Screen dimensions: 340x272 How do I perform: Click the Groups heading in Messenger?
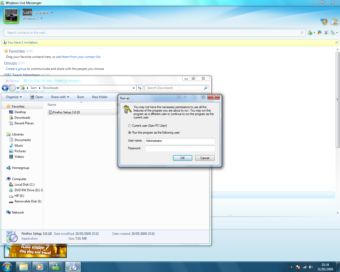[x=10, y=63]
